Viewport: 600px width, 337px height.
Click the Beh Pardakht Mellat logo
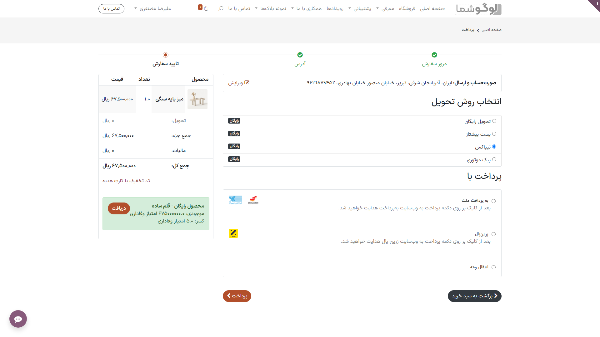pos(253,200)
